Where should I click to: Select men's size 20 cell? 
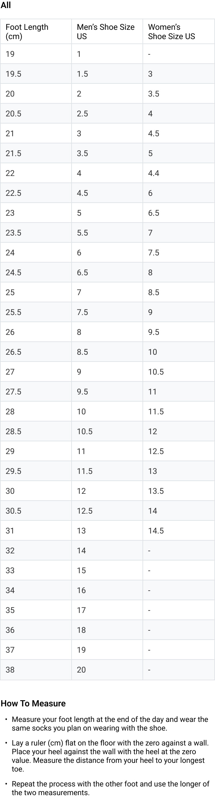click(107, 670)
